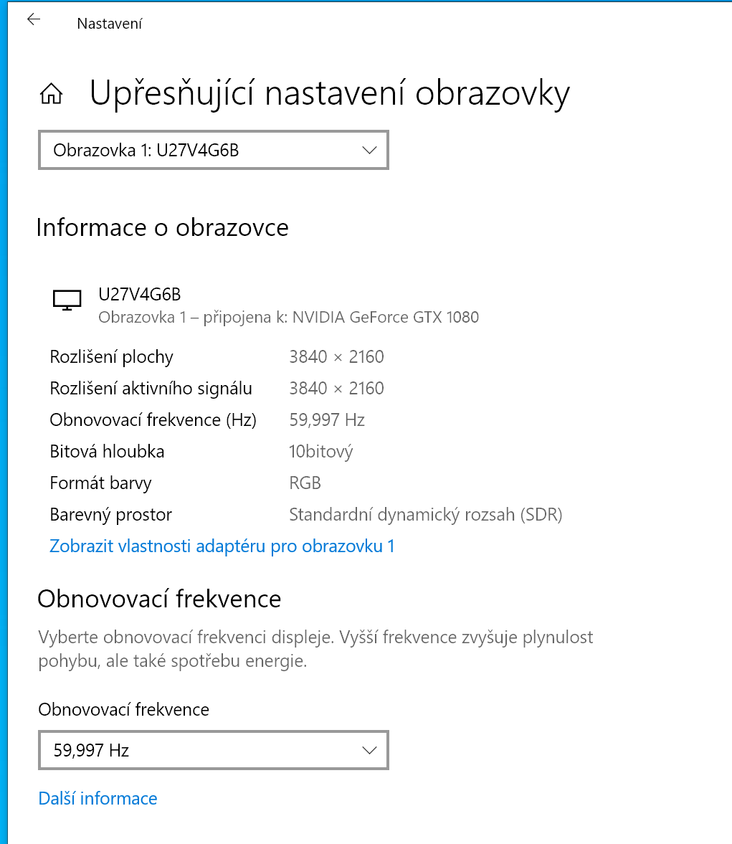Click the monitor icon beside U27V4G6B

[67, 300]
